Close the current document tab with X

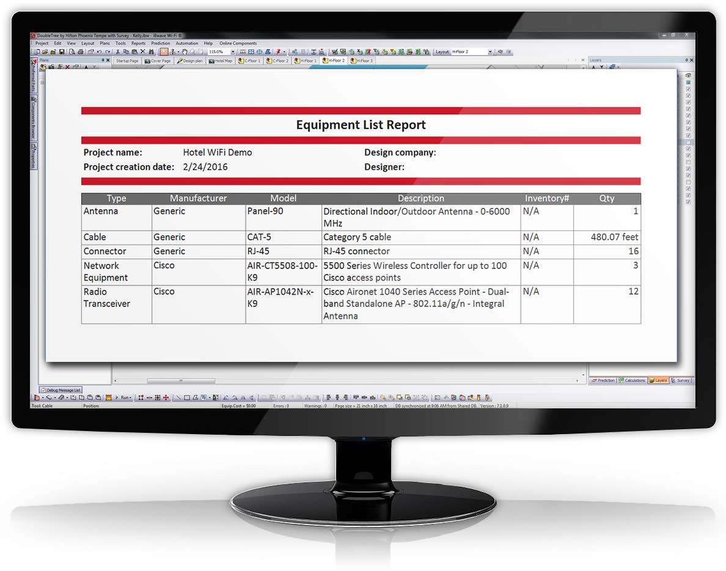[583, 60]
